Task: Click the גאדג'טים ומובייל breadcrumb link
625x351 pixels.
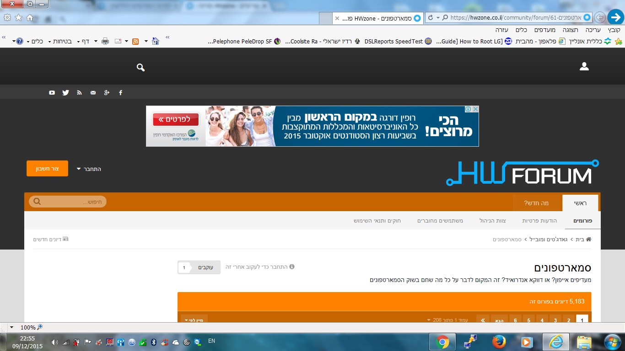Action: [x=548, y=239]
